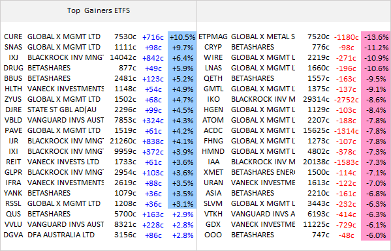
Task: Select the IXJ BLACKROCK INV row
Action: [x=99, y=58]
